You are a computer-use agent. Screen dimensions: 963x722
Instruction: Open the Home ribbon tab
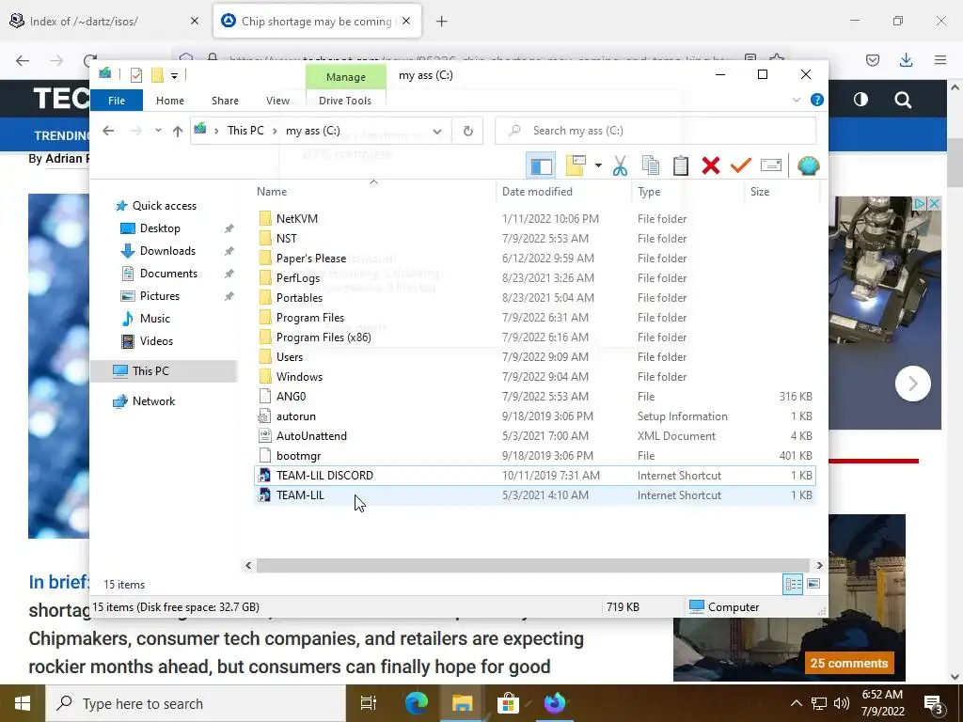coord(170,100)
